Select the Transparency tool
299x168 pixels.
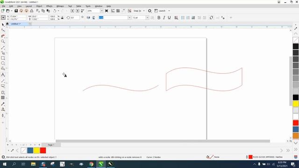pyautogui.click(x=3, y=98)
